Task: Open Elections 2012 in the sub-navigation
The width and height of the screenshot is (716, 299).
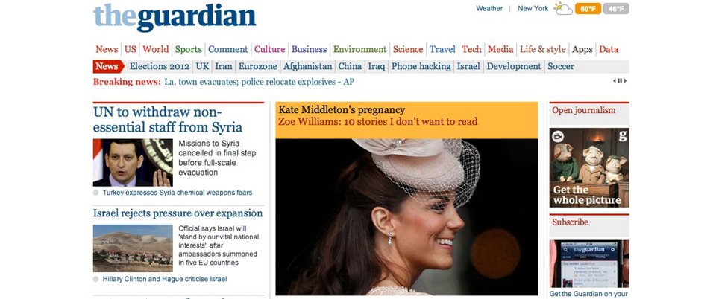Action: (160, 66)
